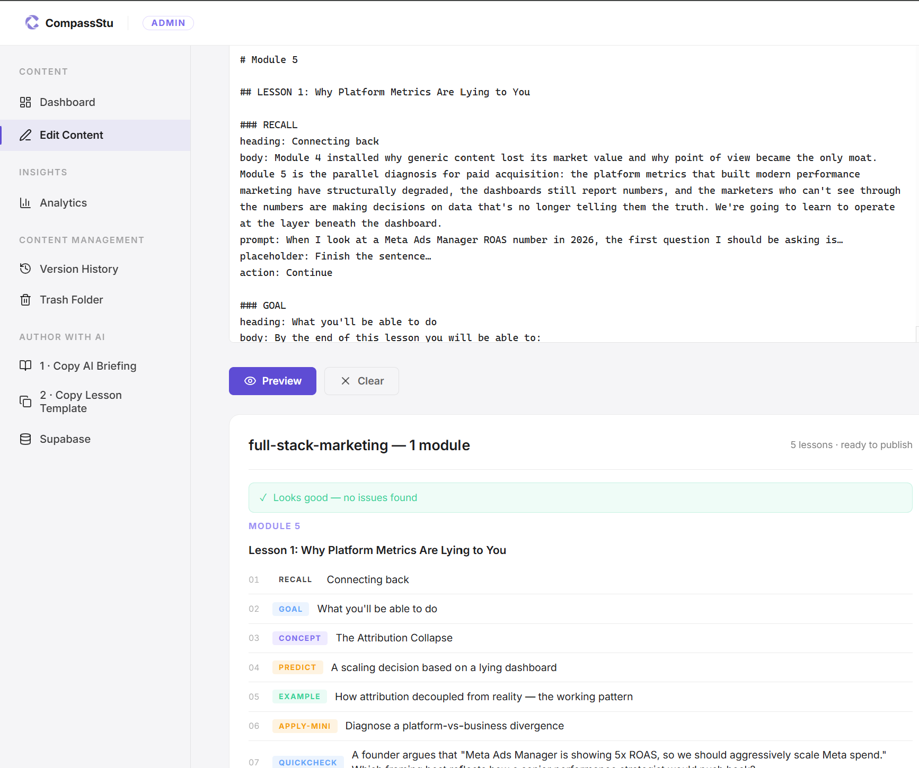Select 'Connecting back' section row
Image resolution: width=919 pixels, height=768 pixels.
point(580,579)
